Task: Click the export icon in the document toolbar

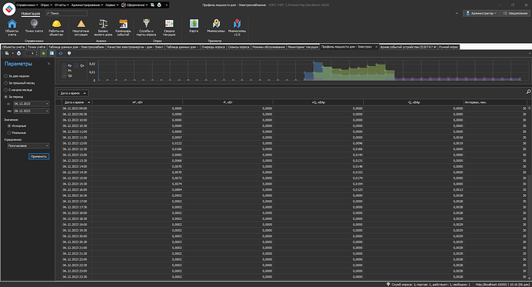Action: point(7,53)
